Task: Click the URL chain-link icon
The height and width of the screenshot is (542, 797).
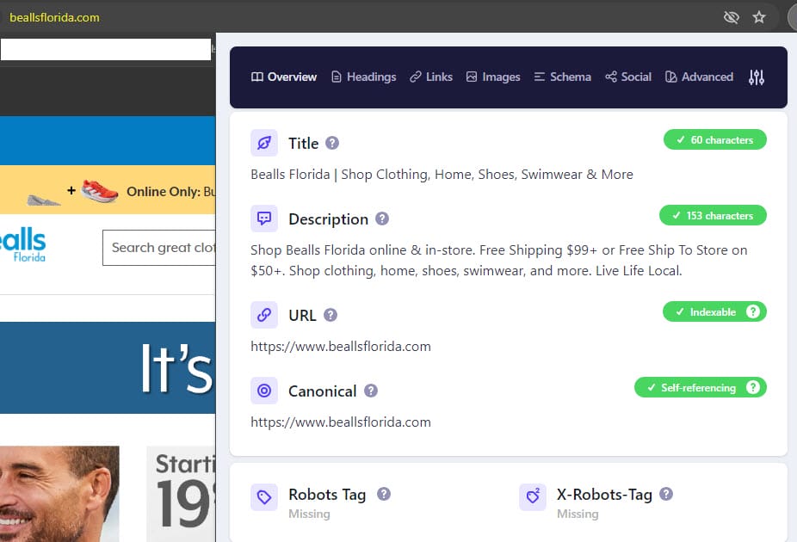Action: coord(264,315)
